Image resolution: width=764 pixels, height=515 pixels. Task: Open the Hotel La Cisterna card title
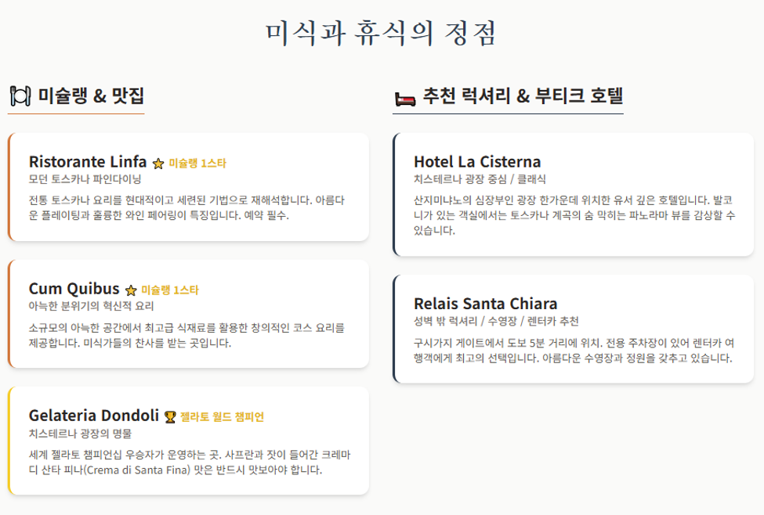click(477, 161)
